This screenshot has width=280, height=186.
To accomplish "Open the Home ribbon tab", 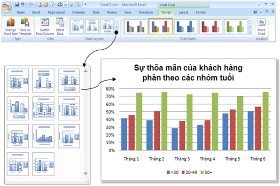I will coord(21,12).
